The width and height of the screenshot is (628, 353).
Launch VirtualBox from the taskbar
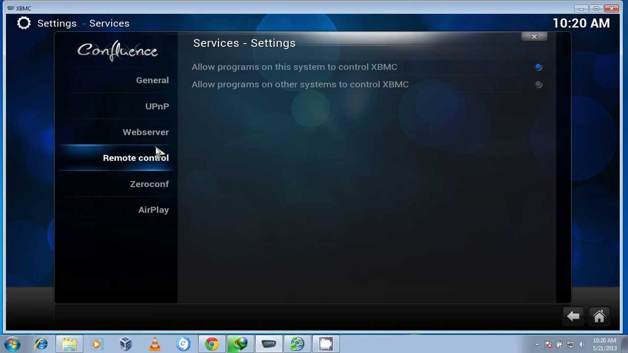(126, 344)
